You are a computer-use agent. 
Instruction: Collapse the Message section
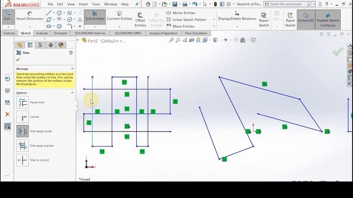click(x=72, y=69)
